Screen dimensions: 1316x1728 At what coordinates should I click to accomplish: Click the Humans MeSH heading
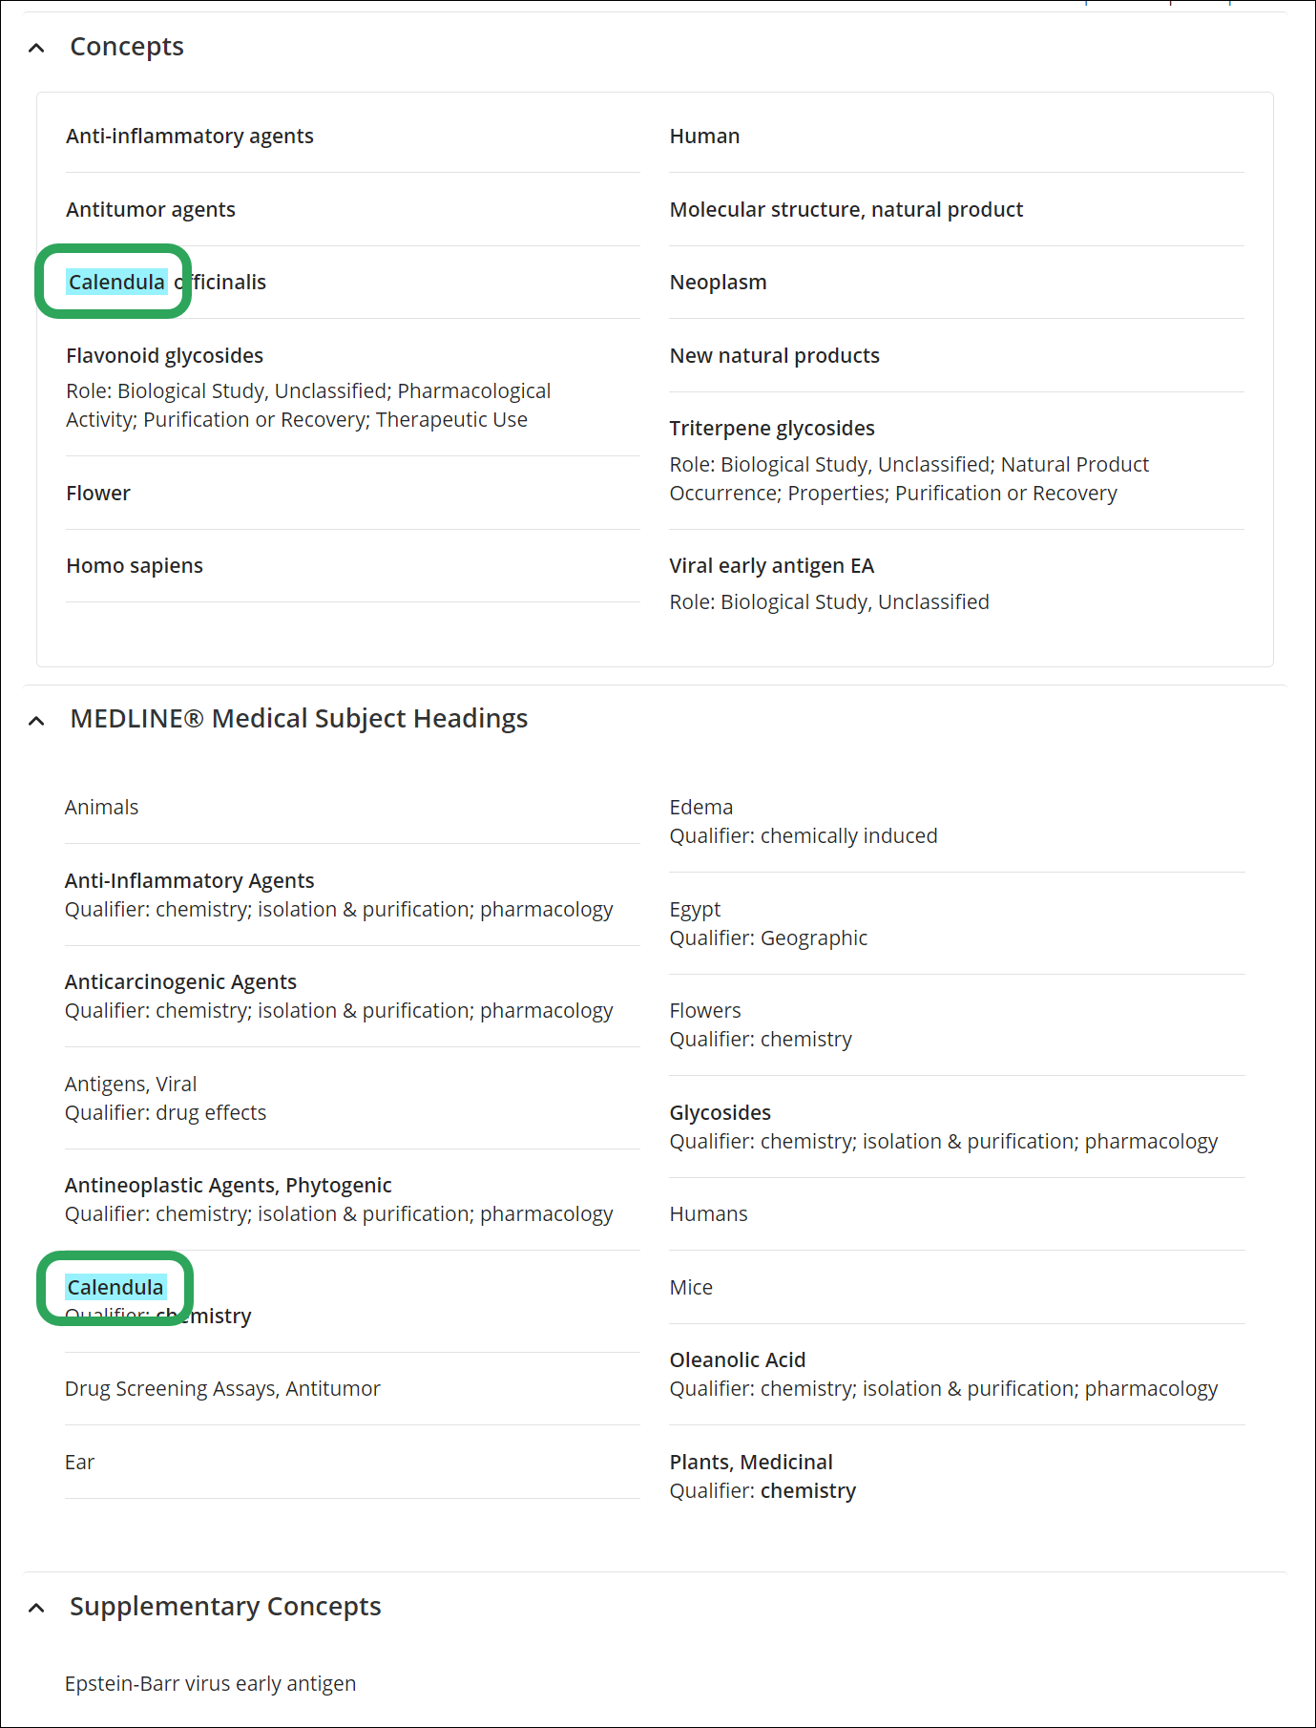[709, 1213]
